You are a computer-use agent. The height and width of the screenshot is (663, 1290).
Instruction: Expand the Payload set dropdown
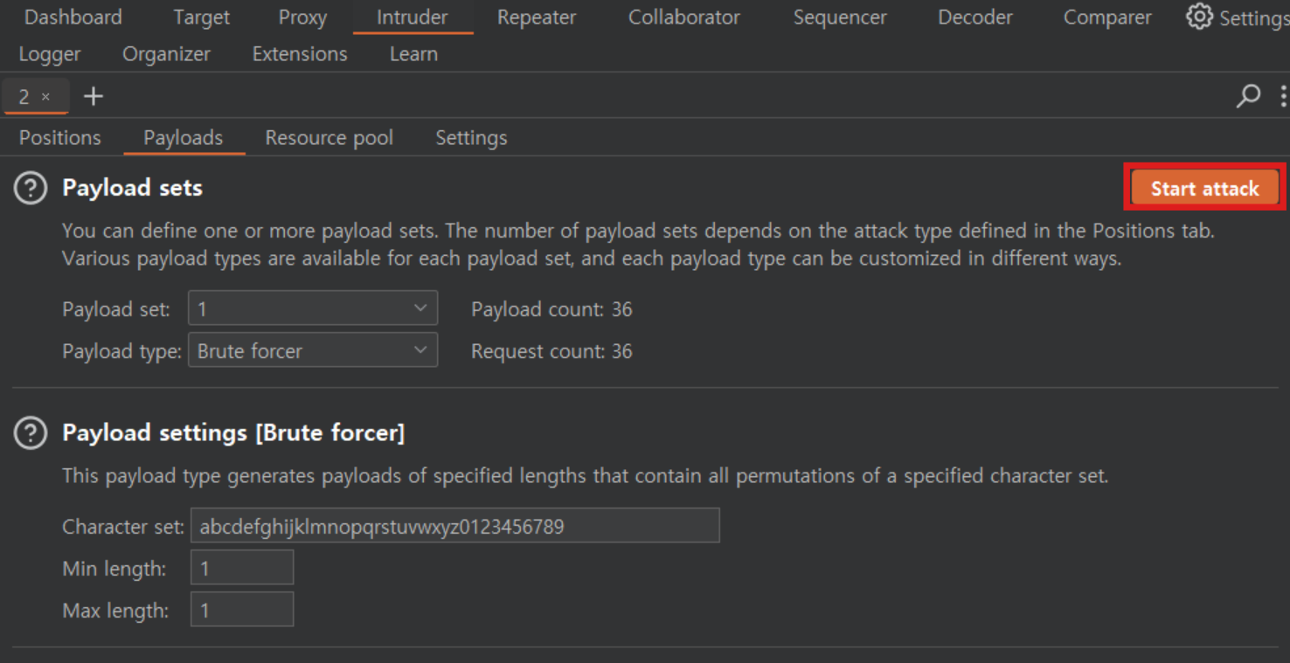point(313,308)
